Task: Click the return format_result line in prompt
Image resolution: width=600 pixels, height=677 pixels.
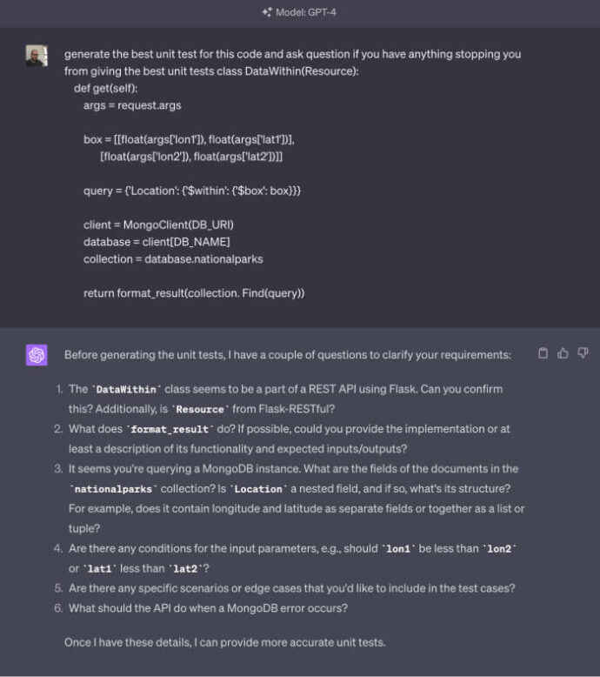Action: pos(194,293)
